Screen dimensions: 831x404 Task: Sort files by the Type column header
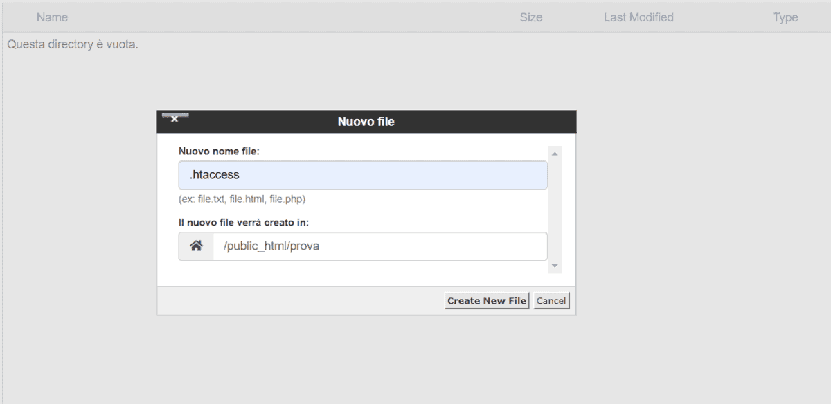point(785,17)
